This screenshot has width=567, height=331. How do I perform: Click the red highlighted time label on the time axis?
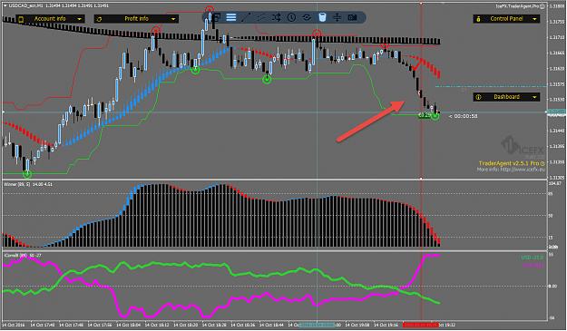[x=421, y=325]
